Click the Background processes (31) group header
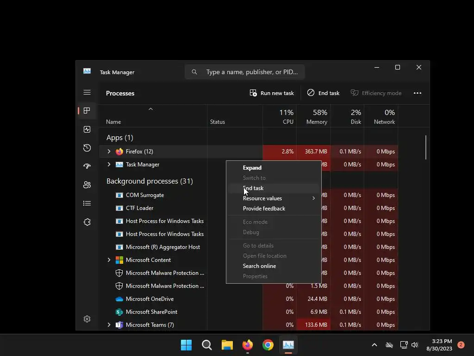This screenshot has height=356, width=474. pos(150,181)
